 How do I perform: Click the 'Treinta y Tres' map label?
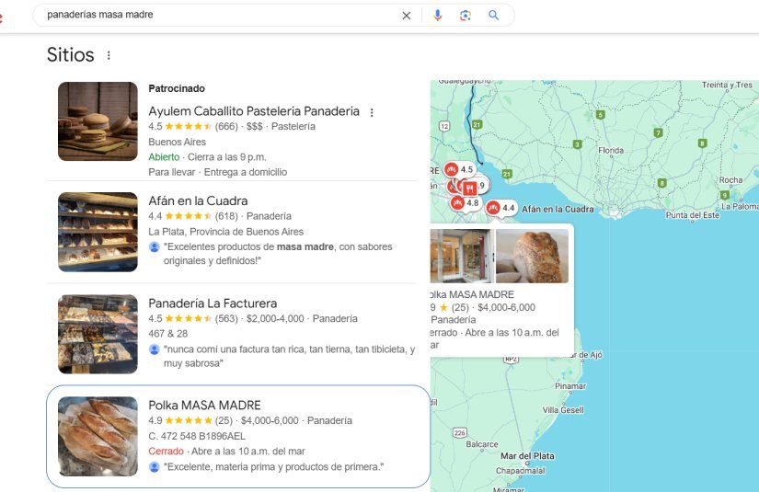point(727,86)
